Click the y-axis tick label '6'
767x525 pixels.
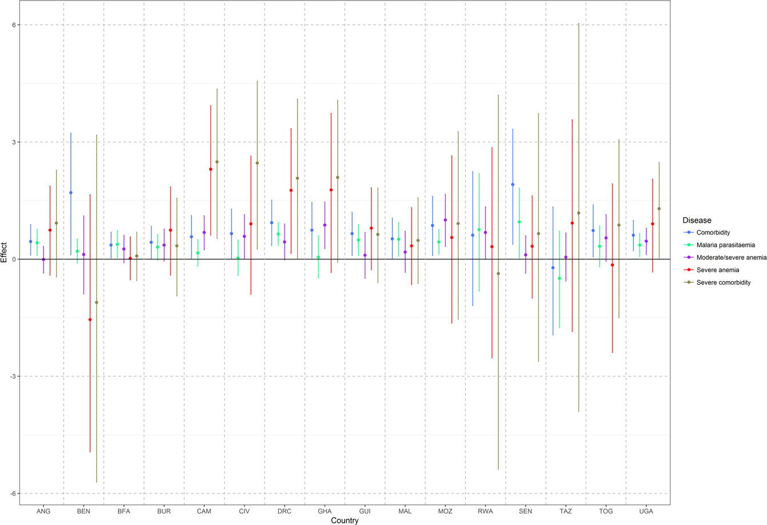coord(14,25)
